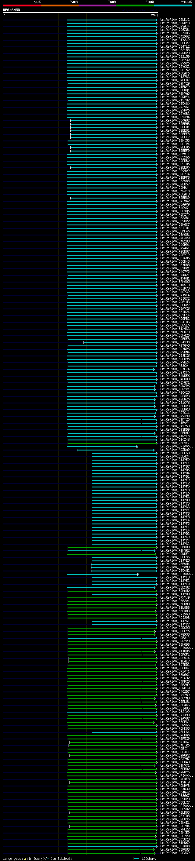Select hit label UniRef100_C1JYF9

(x=175, y=480)
